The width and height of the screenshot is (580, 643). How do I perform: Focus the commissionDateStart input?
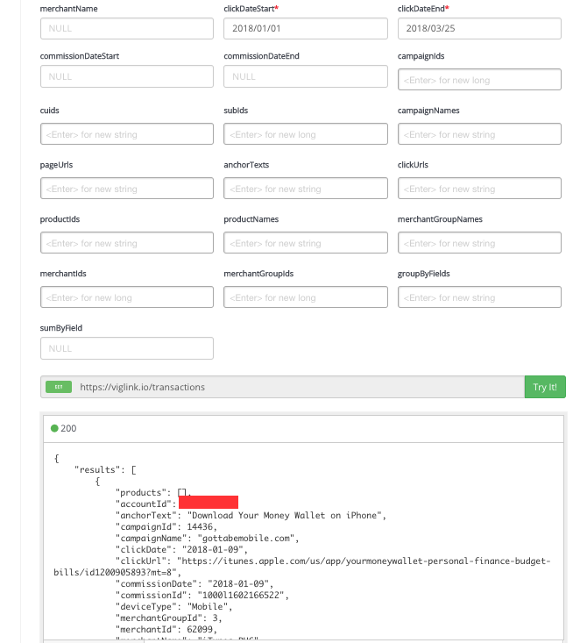(126, 76)
